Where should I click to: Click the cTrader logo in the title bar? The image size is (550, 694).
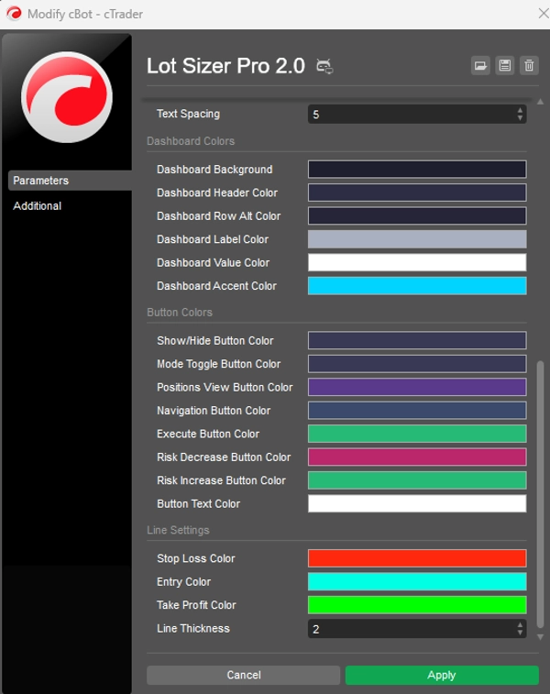tap(14, 14)
